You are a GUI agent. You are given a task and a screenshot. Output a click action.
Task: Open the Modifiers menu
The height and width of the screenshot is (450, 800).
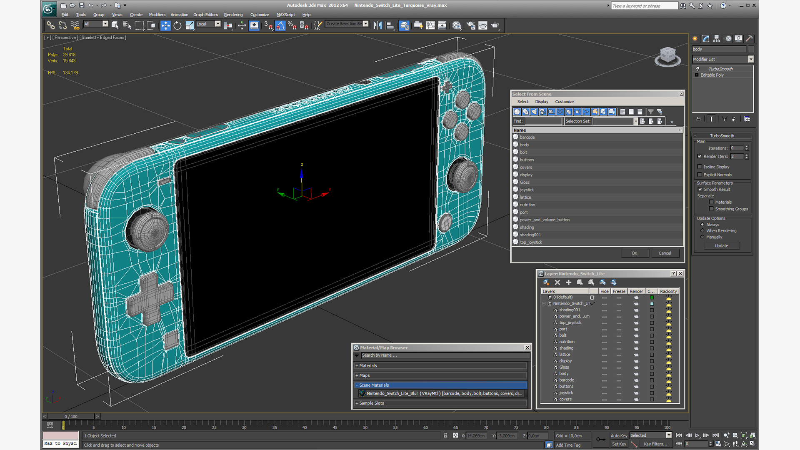click(157, 15)
